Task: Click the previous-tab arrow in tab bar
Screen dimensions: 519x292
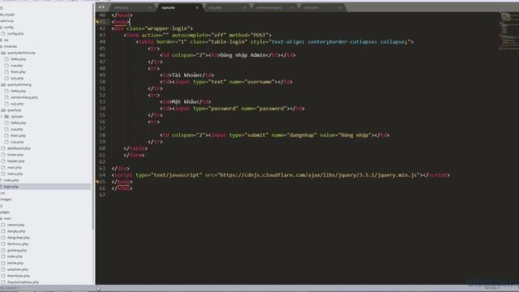Action: click(x=100, y=7)
